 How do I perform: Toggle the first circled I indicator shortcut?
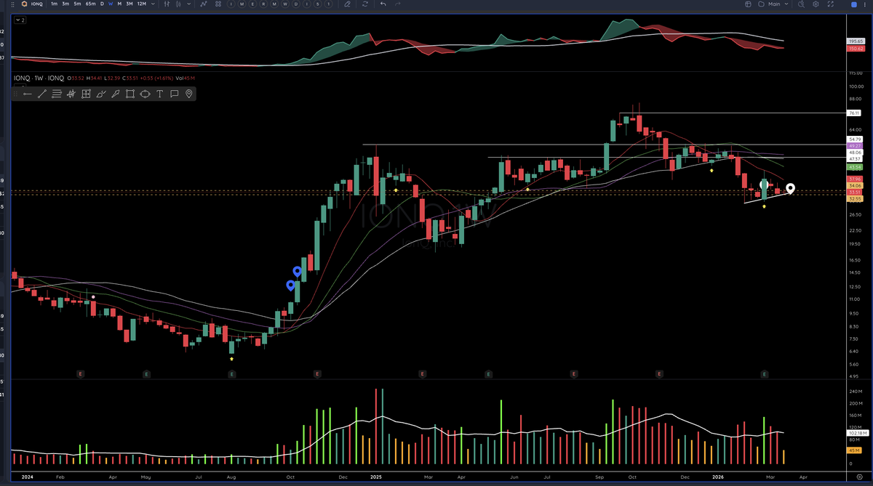(x=232, y=4)
